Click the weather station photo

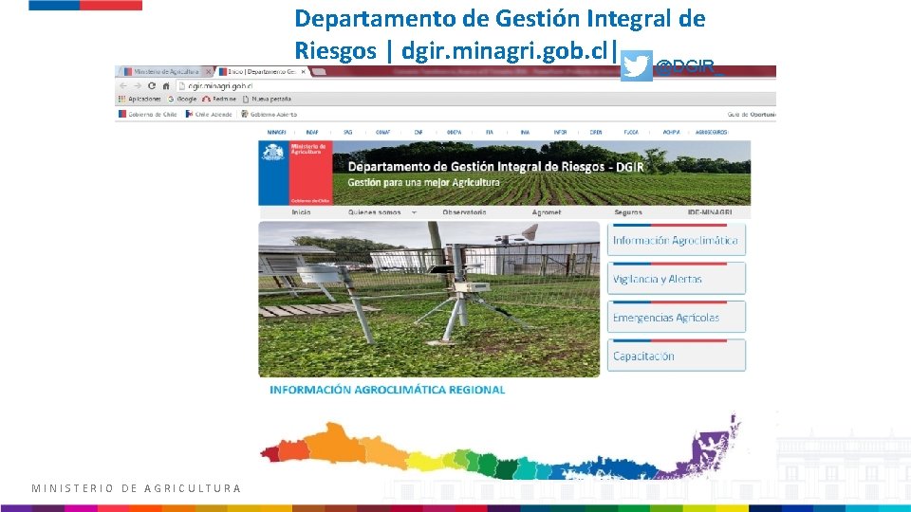point(429,299)
